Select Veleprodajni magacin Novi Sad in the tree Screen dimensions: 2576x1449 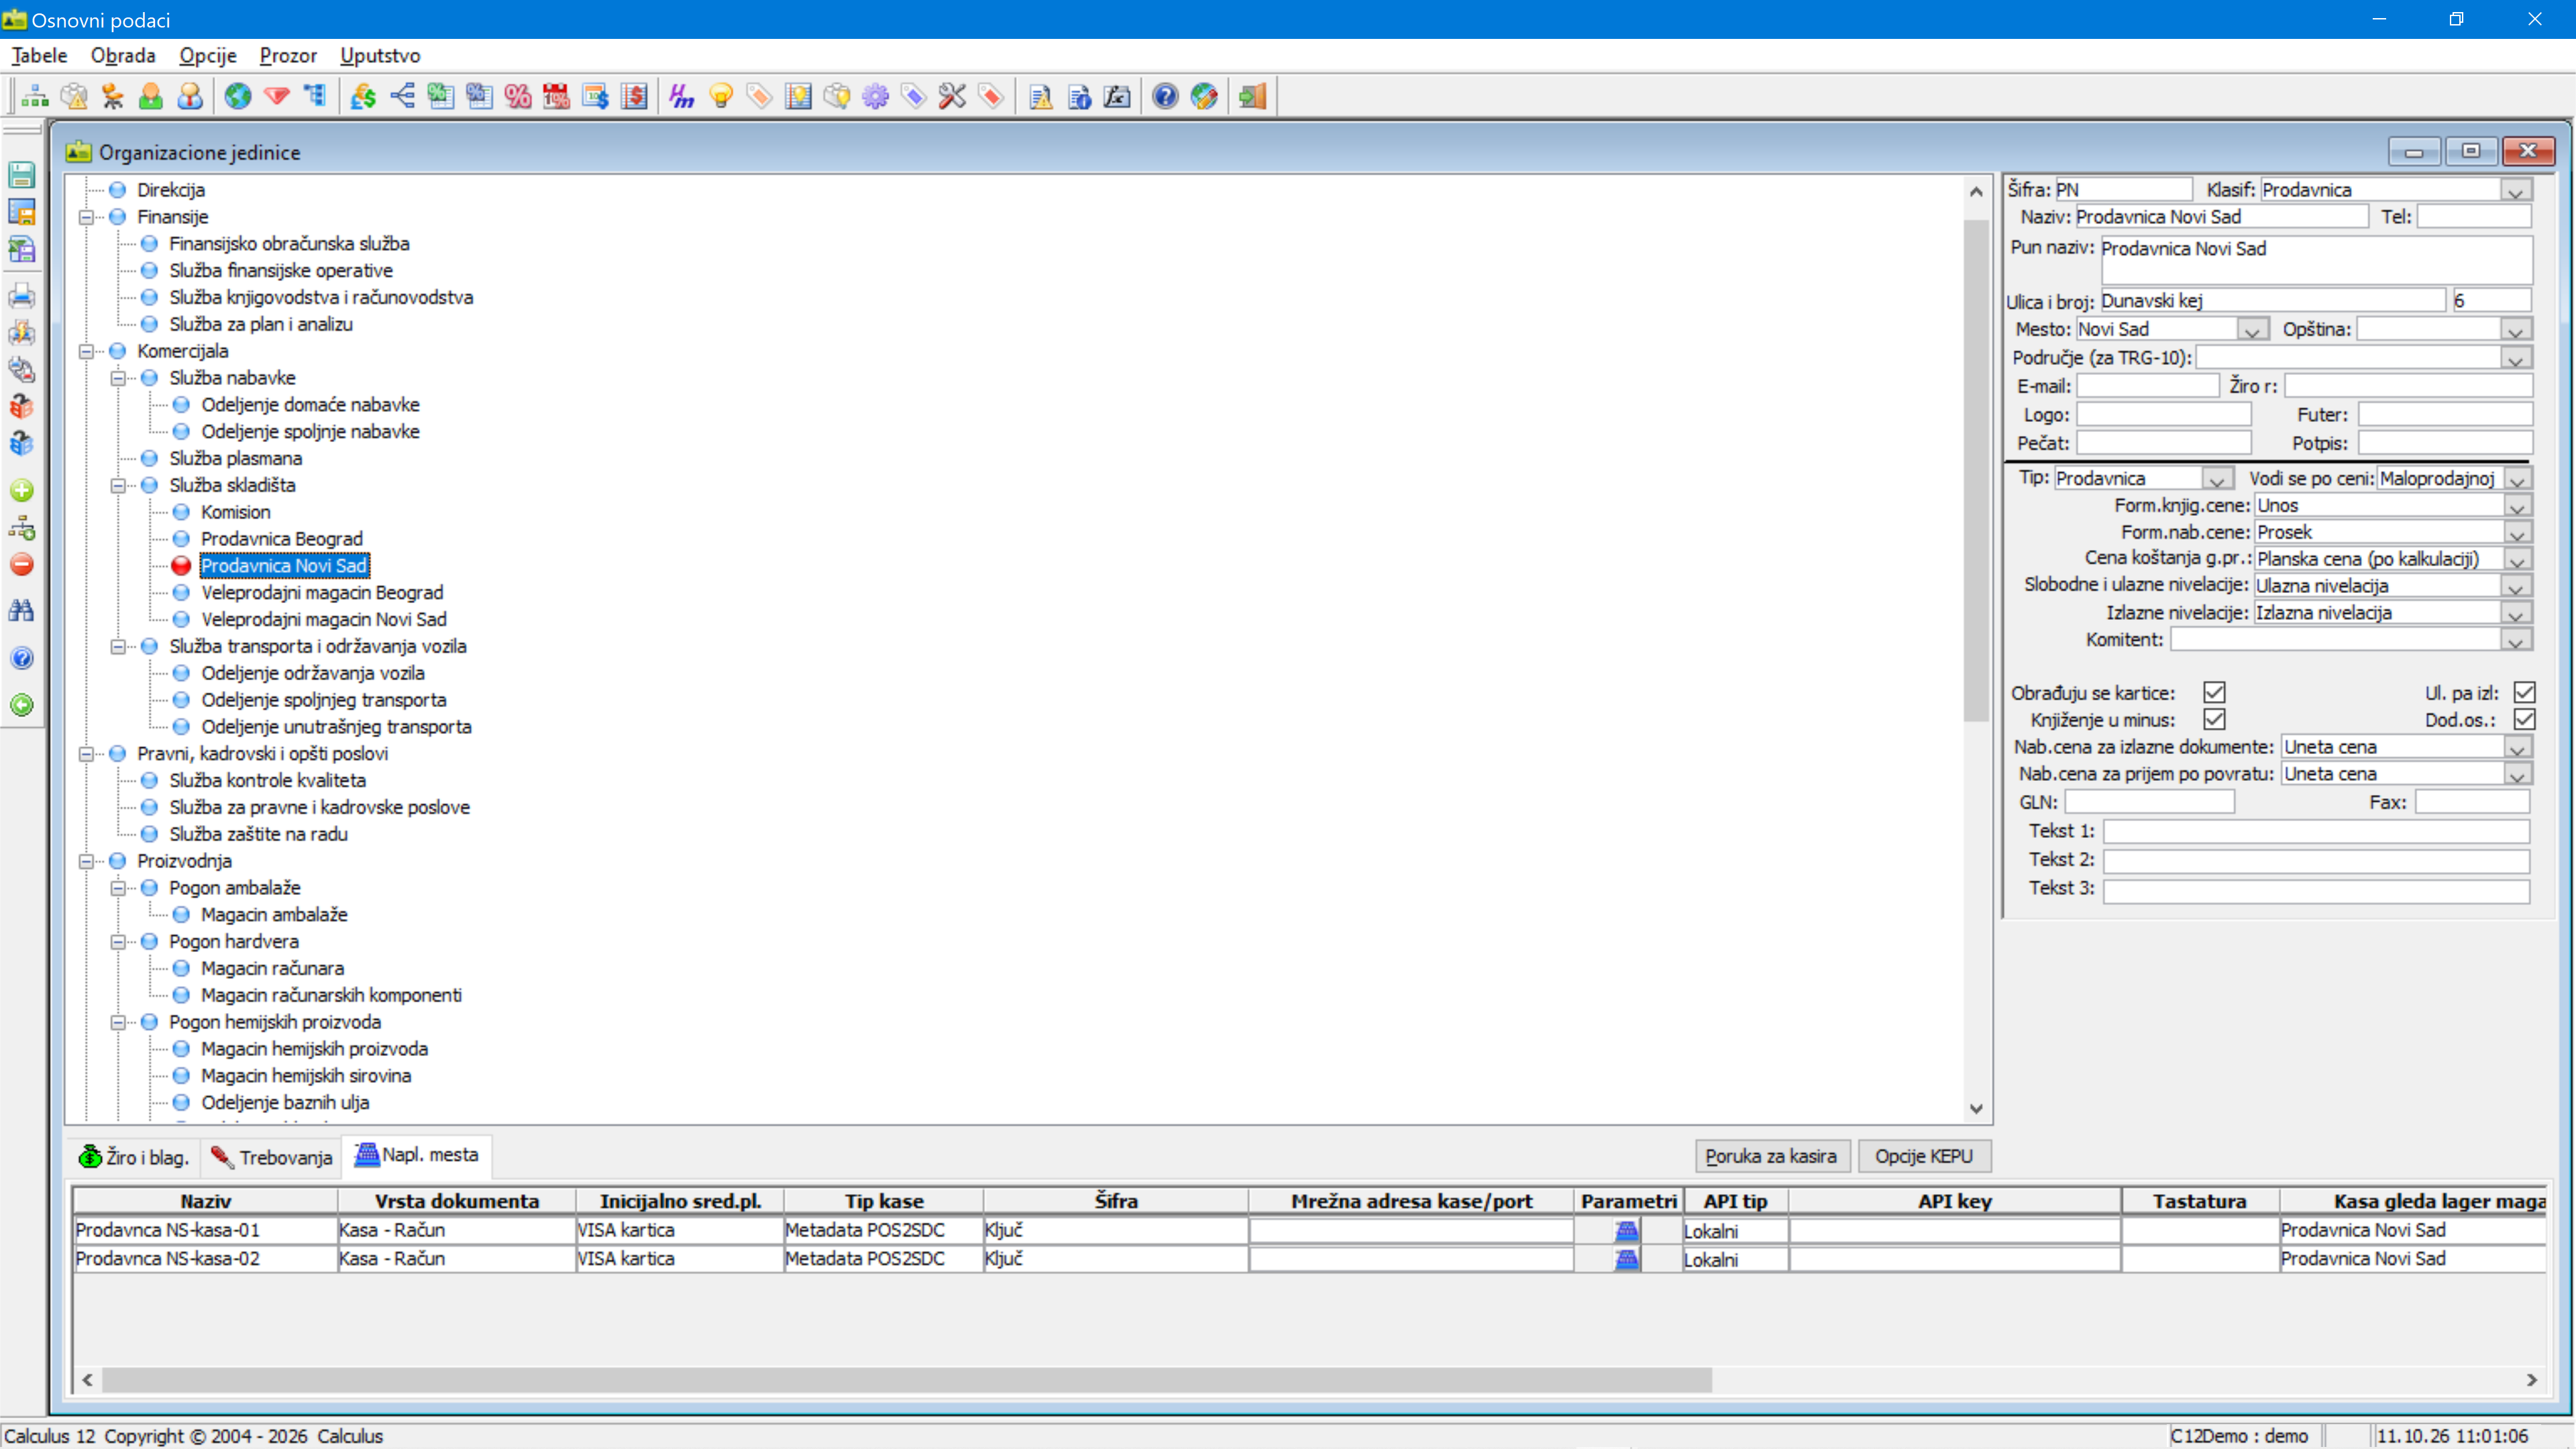tap(324, 619)
